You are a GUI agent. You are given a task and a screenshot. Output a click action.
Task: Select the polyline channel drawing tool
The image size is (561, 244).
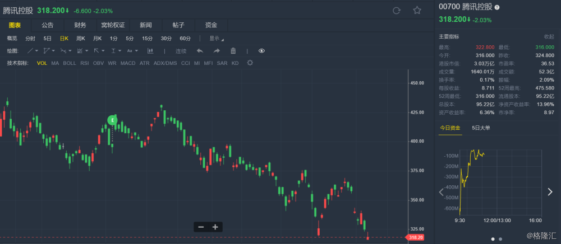(47, 51)
